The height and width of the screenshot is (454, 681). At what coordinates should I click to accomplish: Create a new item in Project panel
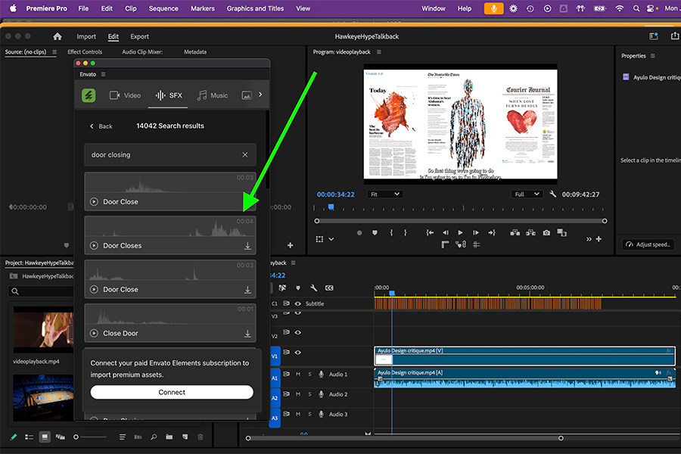pos(185,437)
